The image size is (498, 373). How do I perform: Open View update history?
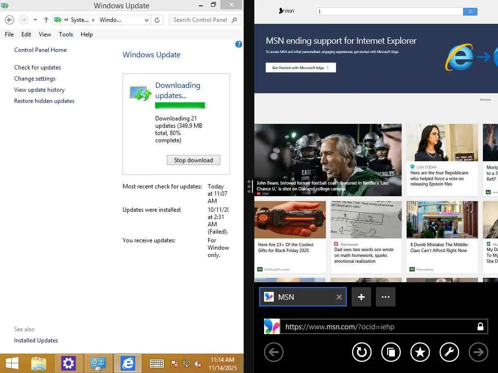[39, 90]
